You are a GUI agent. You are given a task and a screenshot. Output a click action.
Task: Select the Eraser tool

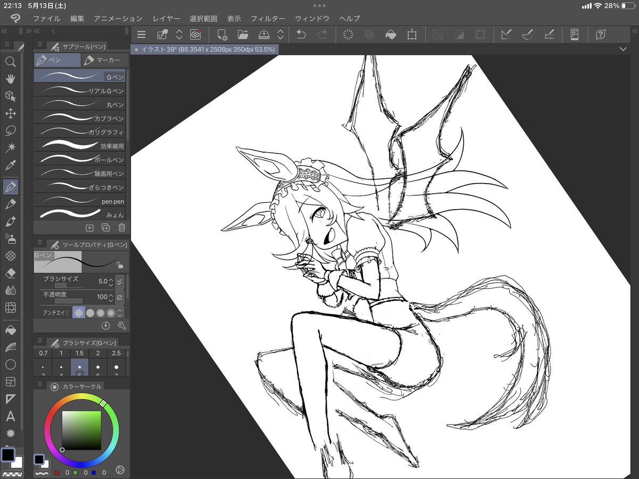(10, 273)
